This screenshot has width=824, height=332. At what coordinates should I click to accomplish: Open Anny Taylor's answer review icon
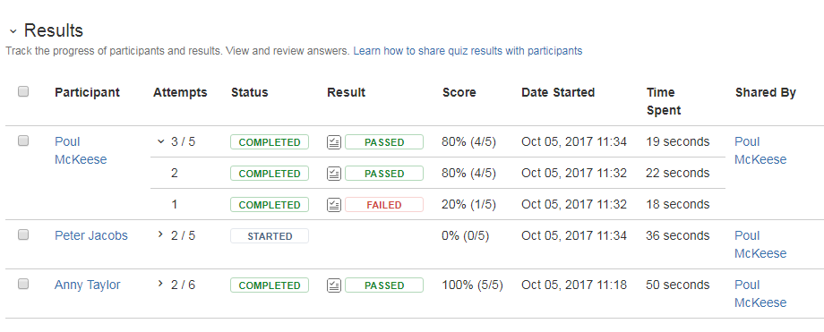pyautogui.click(x=334, y=285)
